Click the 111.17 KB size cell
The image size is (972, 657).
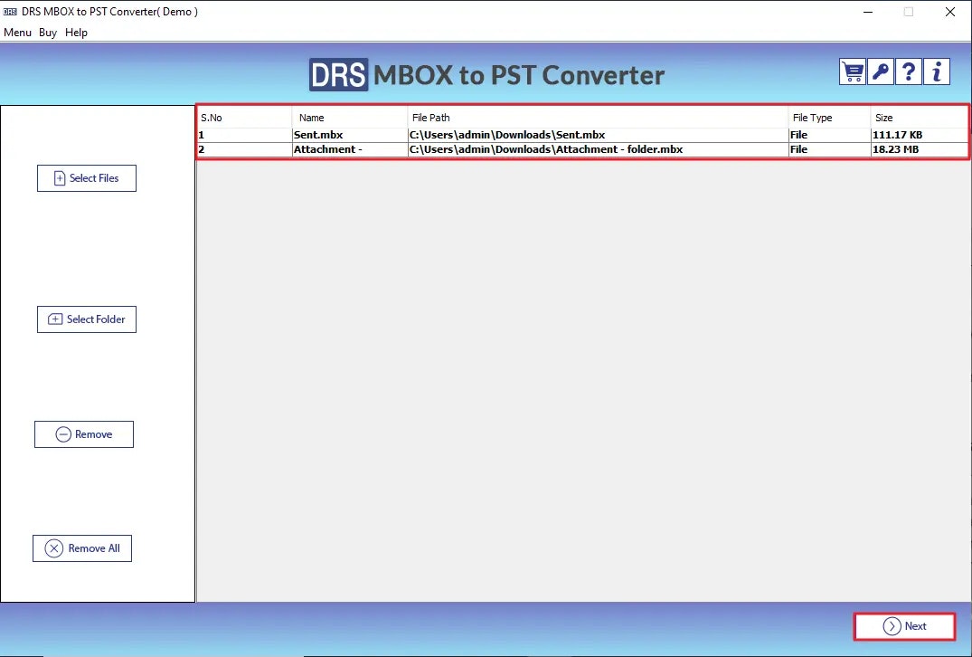[919, 135]
